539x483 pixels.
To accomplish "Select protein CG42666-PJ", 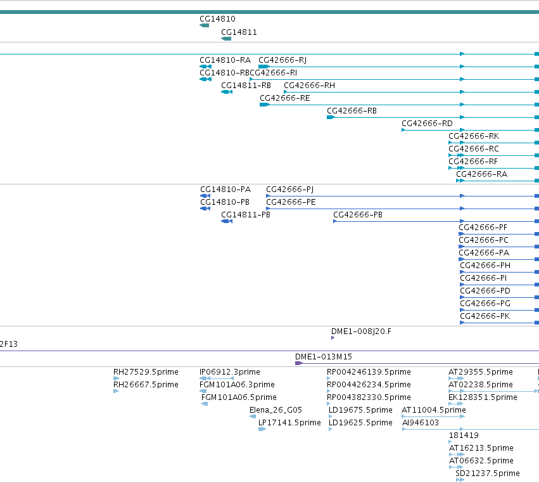I will click(x=290, y=190).
